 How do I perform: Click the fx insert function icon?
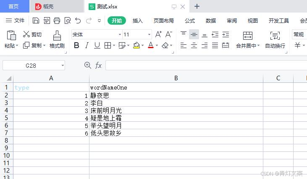point(98,65)
